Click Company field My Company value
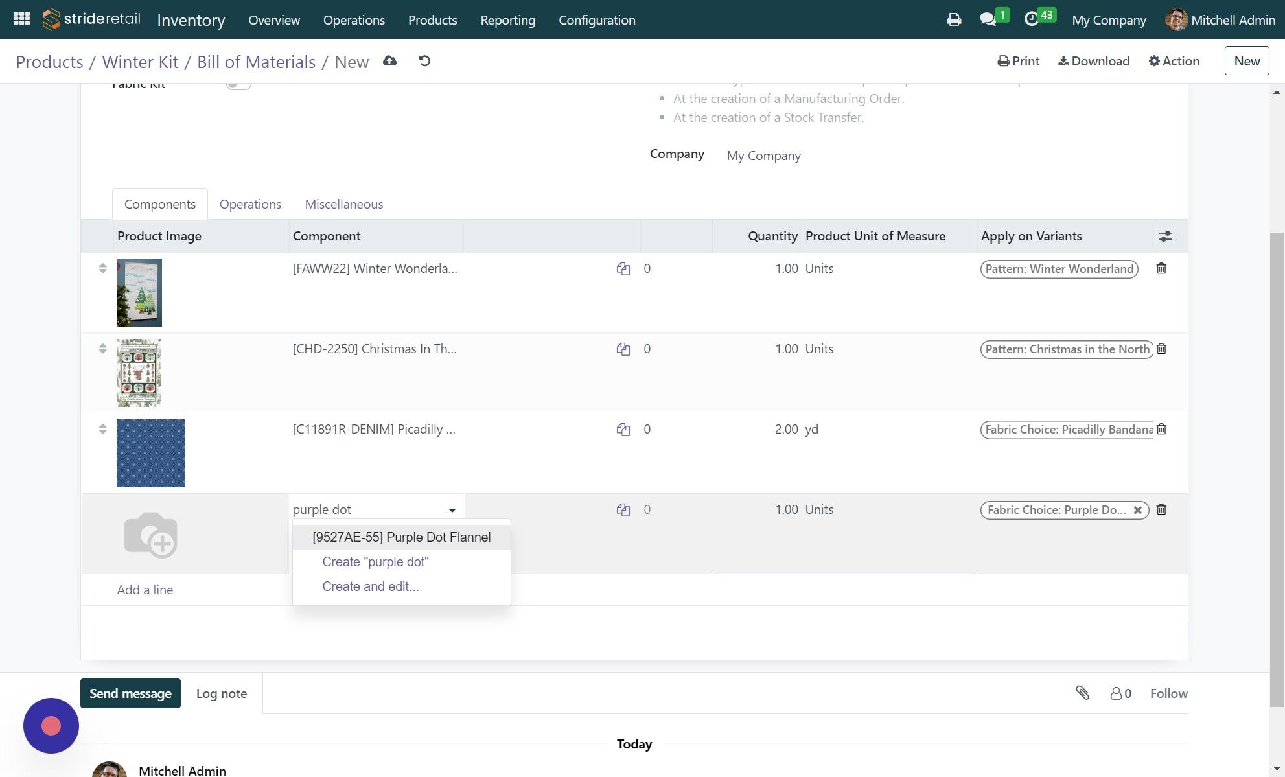Screen dimensions: 1285x777 [x=763, y=156]
